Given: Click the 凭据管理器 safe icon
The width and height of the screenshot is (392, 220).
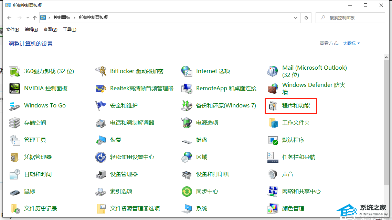Looking at the screenshot, I should pos(15,158).
